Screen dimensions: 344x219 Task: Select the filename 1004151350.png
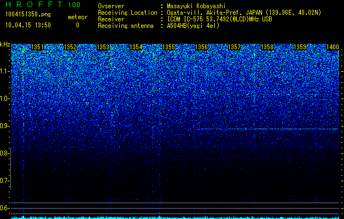pyautogui.click(x=28, y=14)
